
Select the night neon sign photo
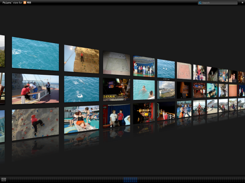[x=117, y=90]
